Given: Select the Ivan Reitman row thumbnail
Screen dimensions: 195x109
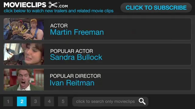Looking at the screenshot, I should pyautogui.click(x=24, y=80).
